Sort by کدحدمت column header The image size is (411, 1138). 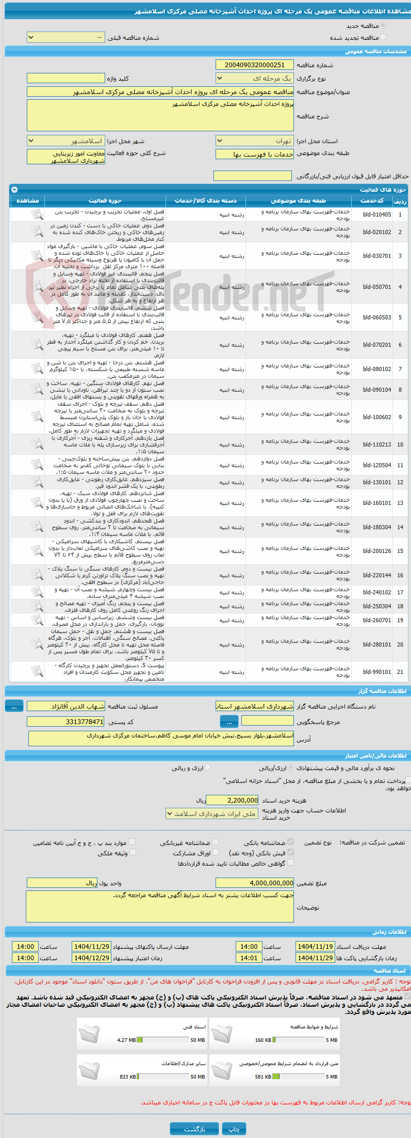click(x=372, y=201)
